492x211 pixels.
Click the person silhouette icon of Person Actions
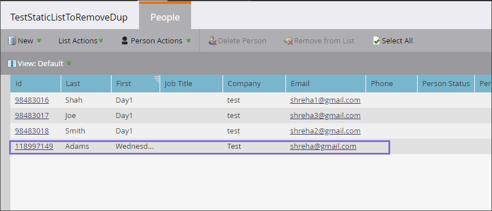click(125, 41)
